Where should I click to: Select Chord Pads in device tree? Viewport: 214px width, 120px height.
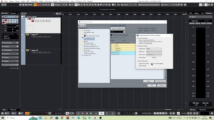pos(87,31)
